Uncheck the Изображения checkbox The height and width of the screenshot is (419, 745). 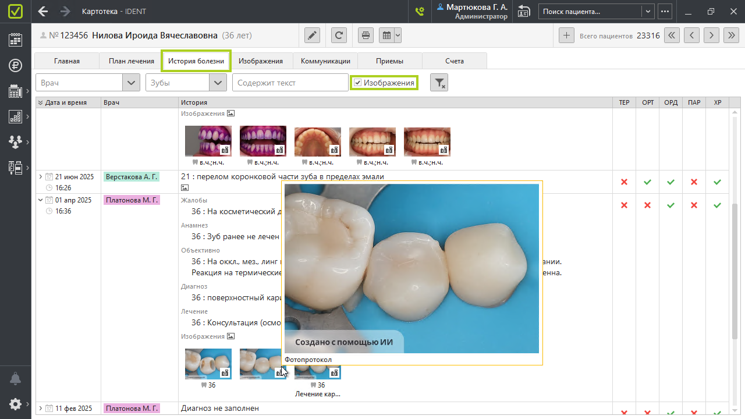point(358,83)
